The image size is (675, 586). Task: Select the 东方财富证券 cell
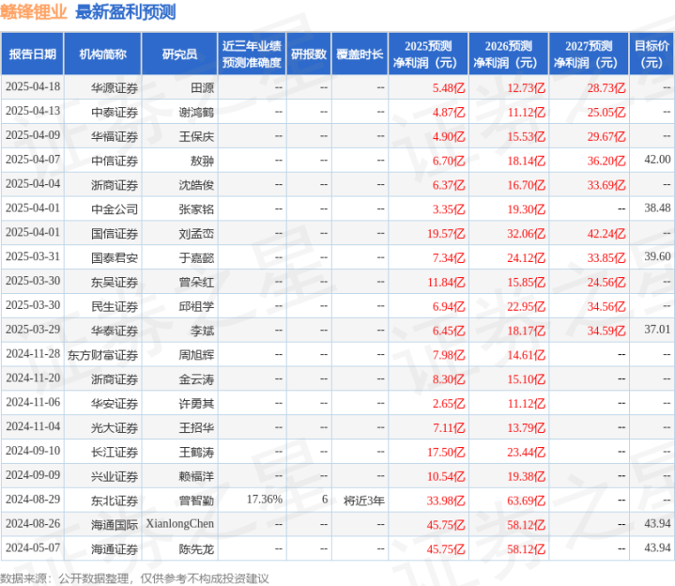[102, 355]
